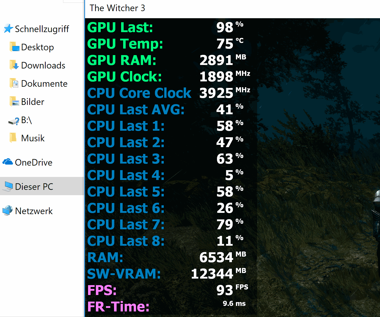Viewport: 380px width, 317px height.
Task: Select Dokumente in the sidebar
Action: 44,83
